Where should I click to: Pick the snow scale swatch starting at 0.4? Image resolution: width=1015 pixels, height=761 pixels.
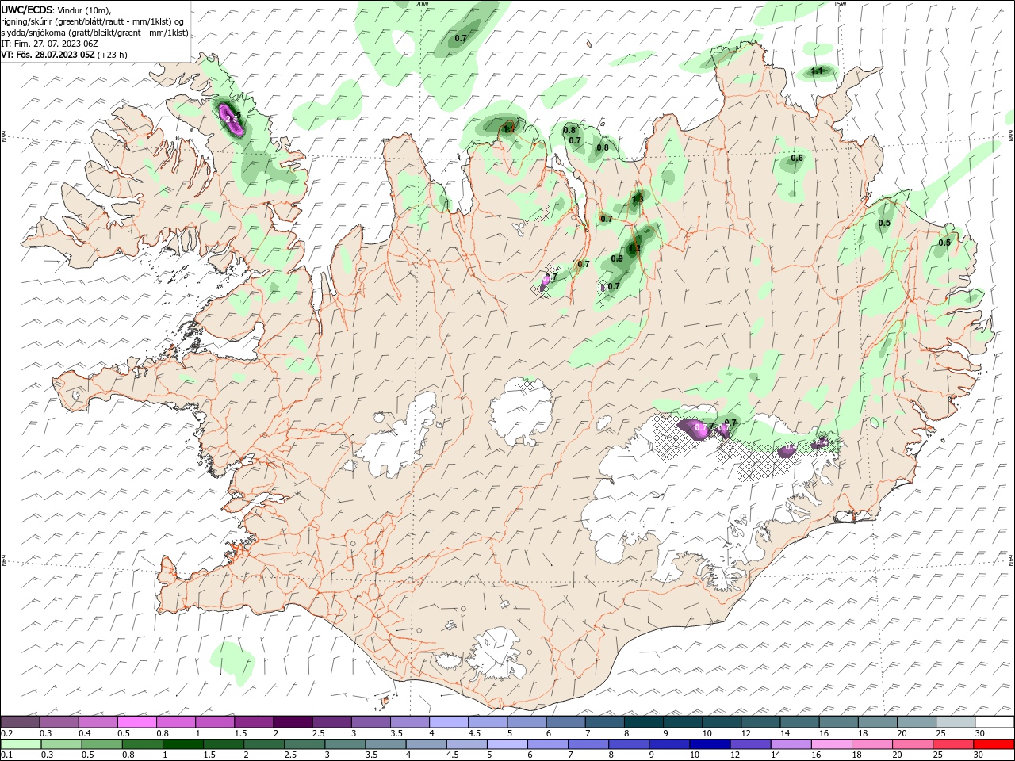tap(98, 722)
